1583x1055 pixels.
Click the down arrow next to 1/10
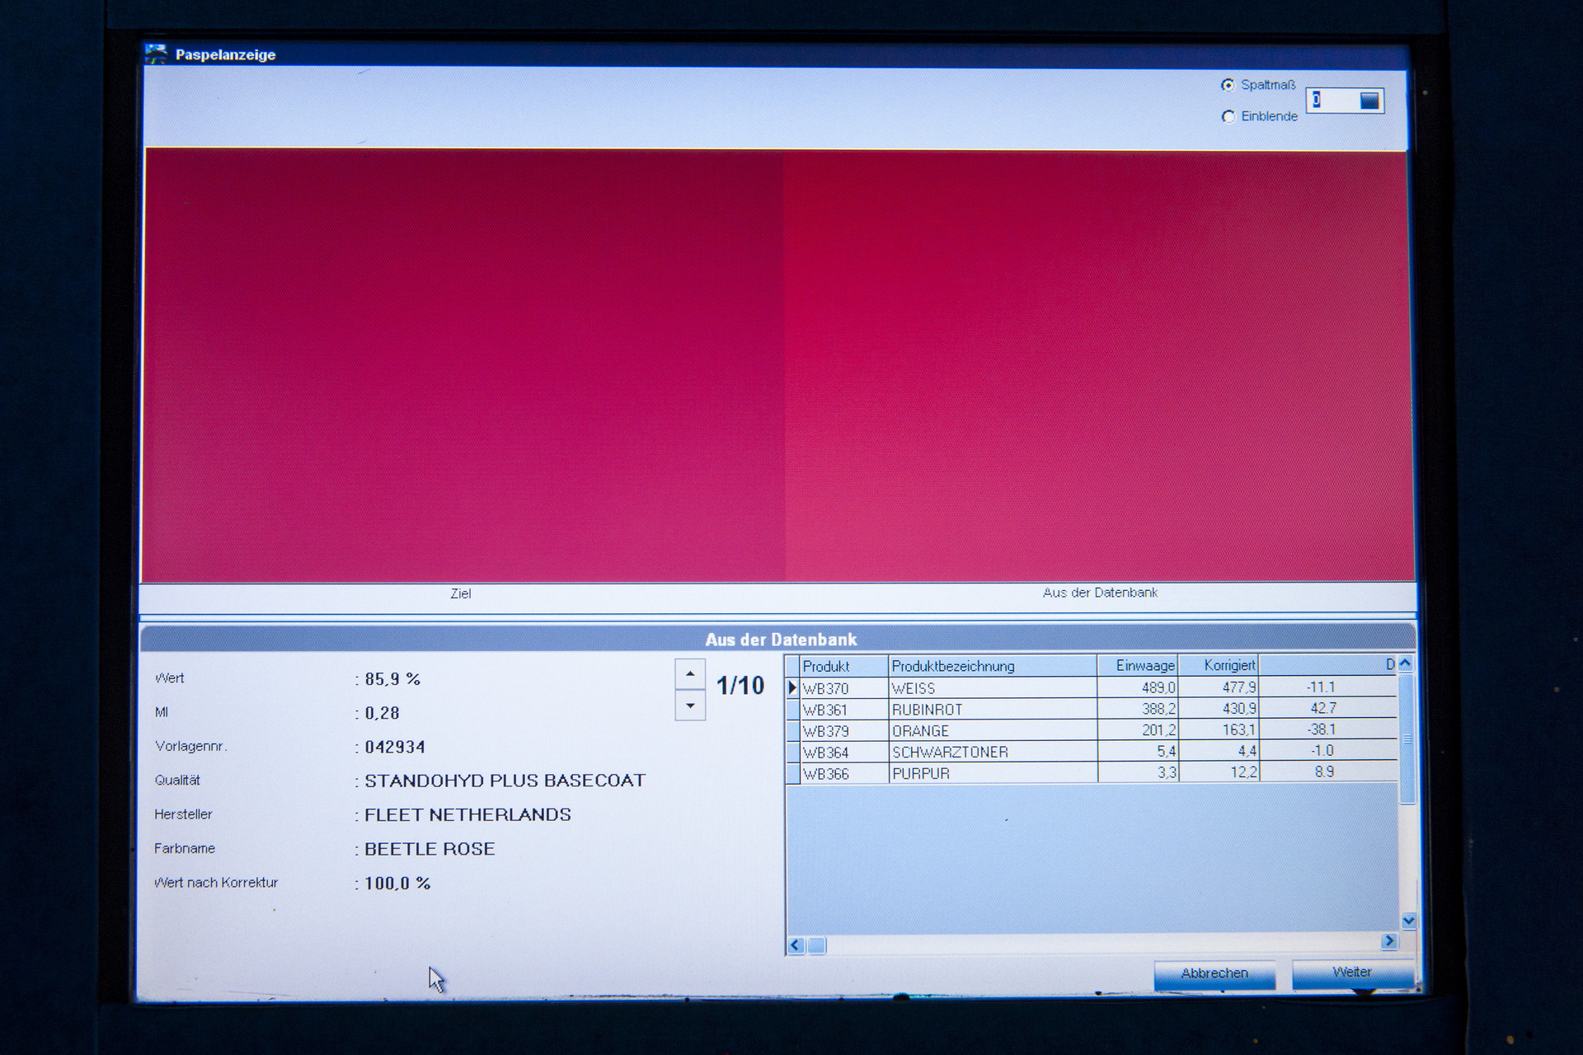click(x=690, y=706)
